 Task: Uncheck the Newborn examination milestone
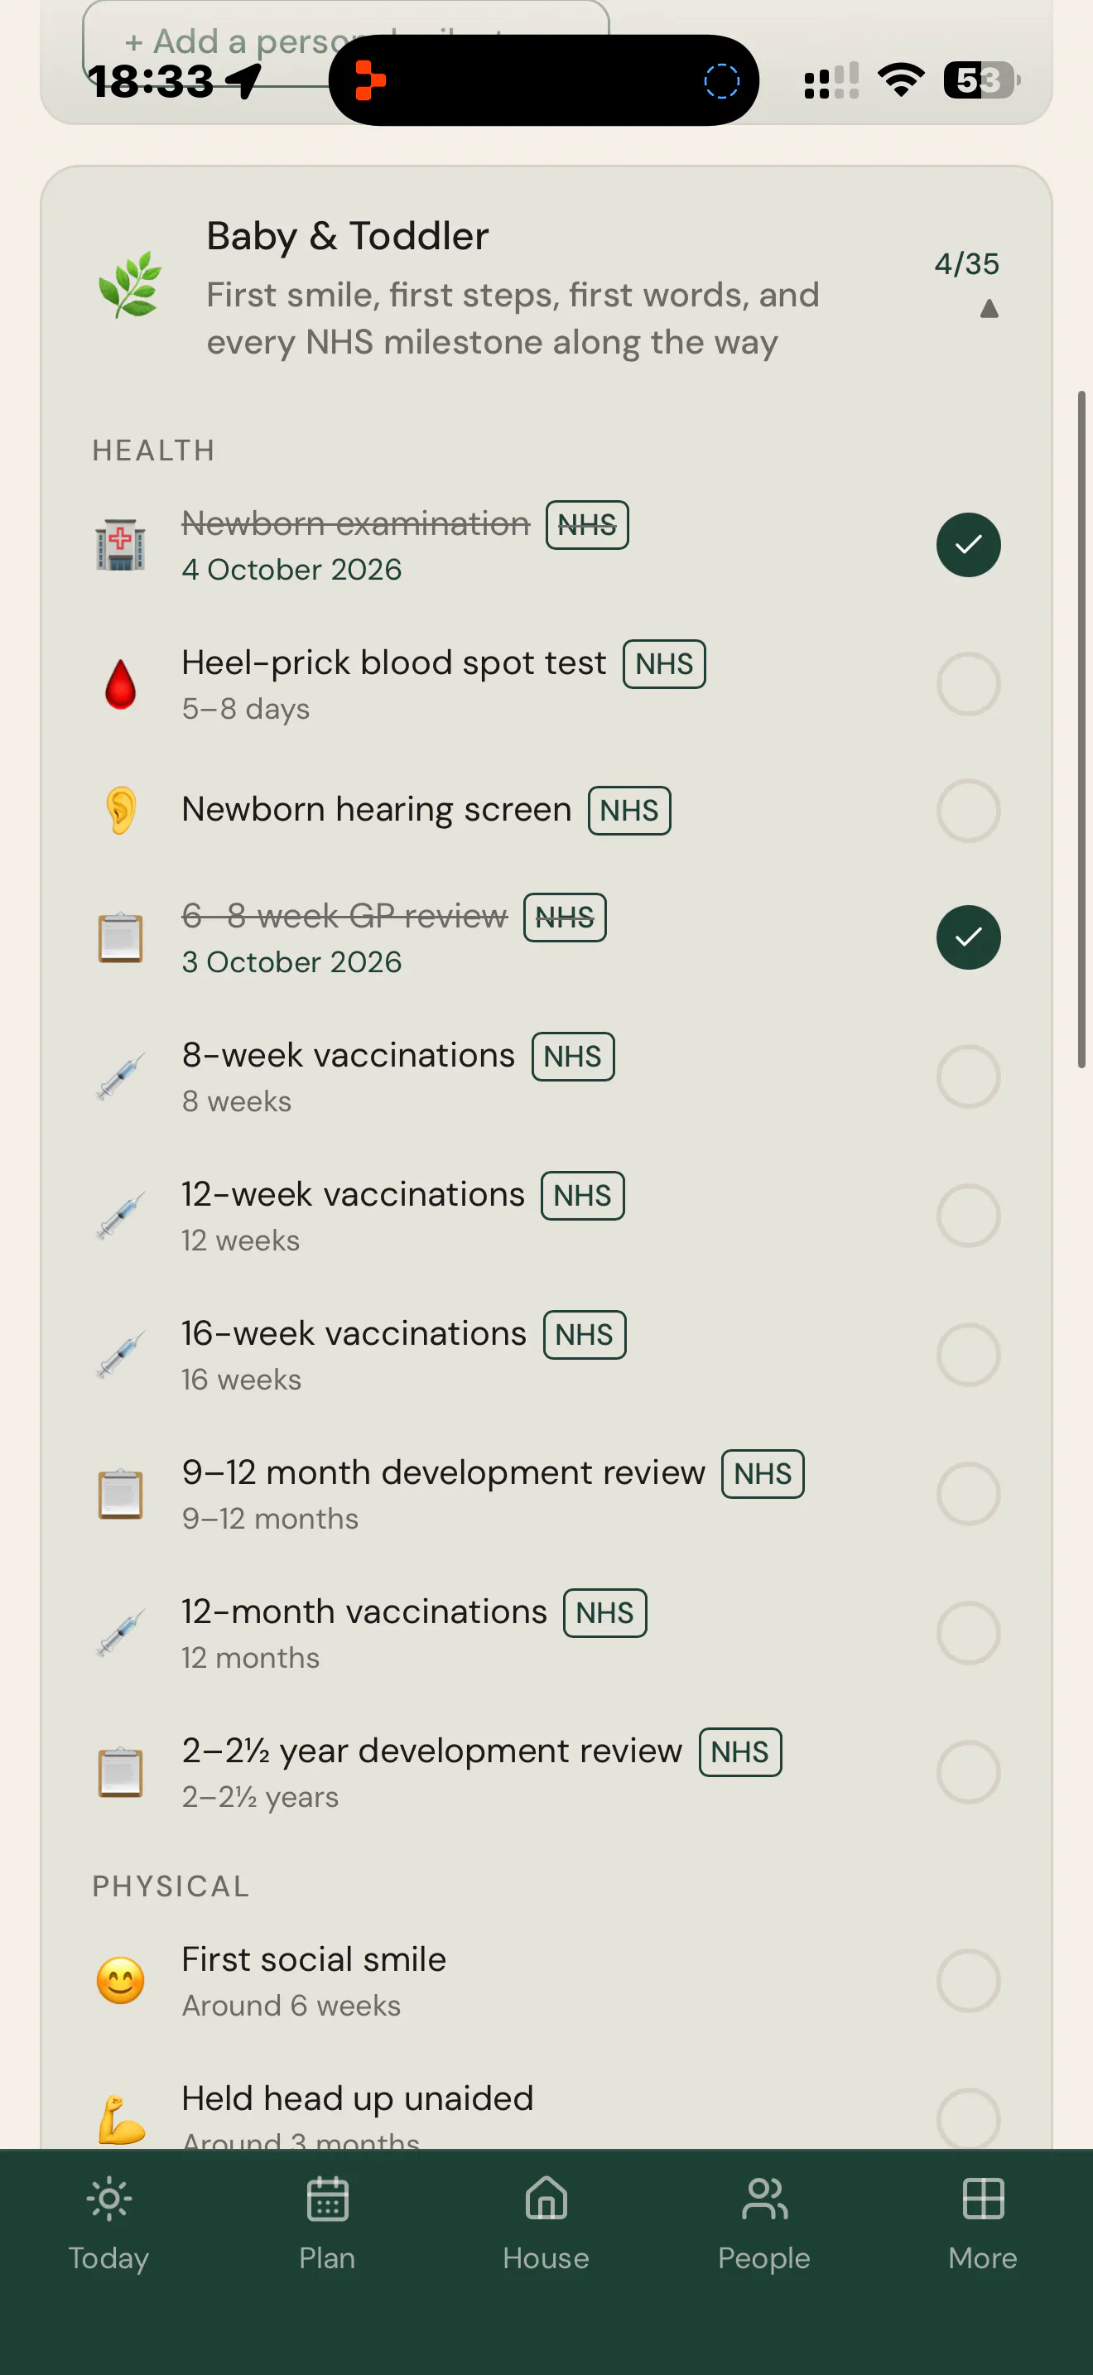pyautogui.click(x=969, y=545)
